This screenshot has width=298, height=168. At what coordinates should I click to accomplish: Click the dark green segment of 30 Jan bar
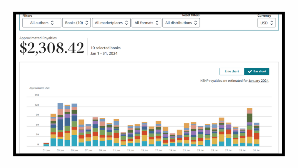point(249,118)
